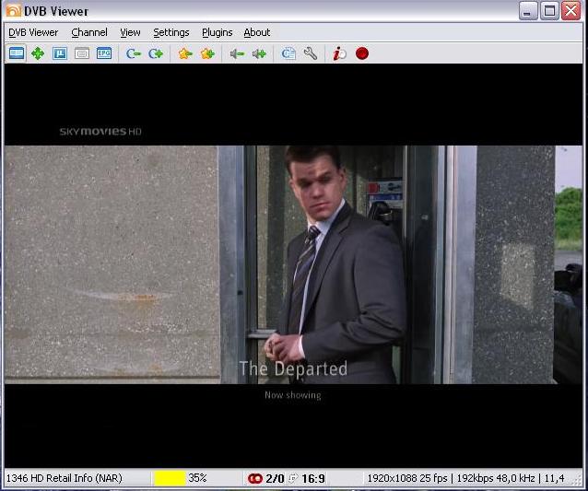588x491 pixels.
Task: Click the '192kbps 48,0 kHz' audio info
Action: pyautogui.click(x=496, y=478)
